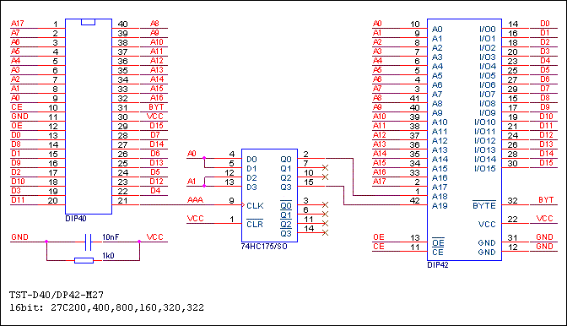The image size is (567, 326).
Task: Select the I/O15 pin label
Action: pos(485,169)
